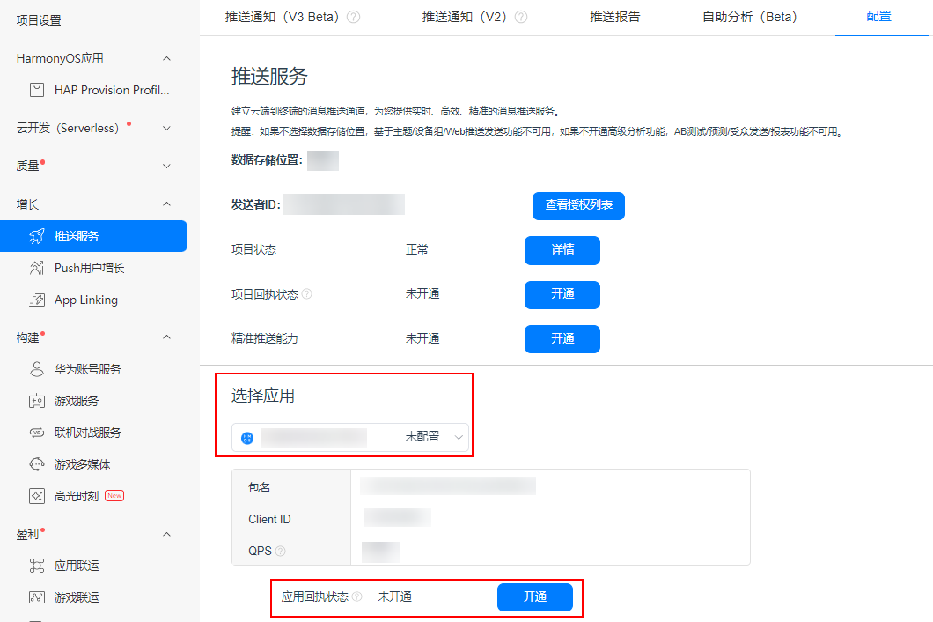Expand the 云开发 (Serverless) section
The height and width of the screenshot is (622, 933).
tap(167, 129)
